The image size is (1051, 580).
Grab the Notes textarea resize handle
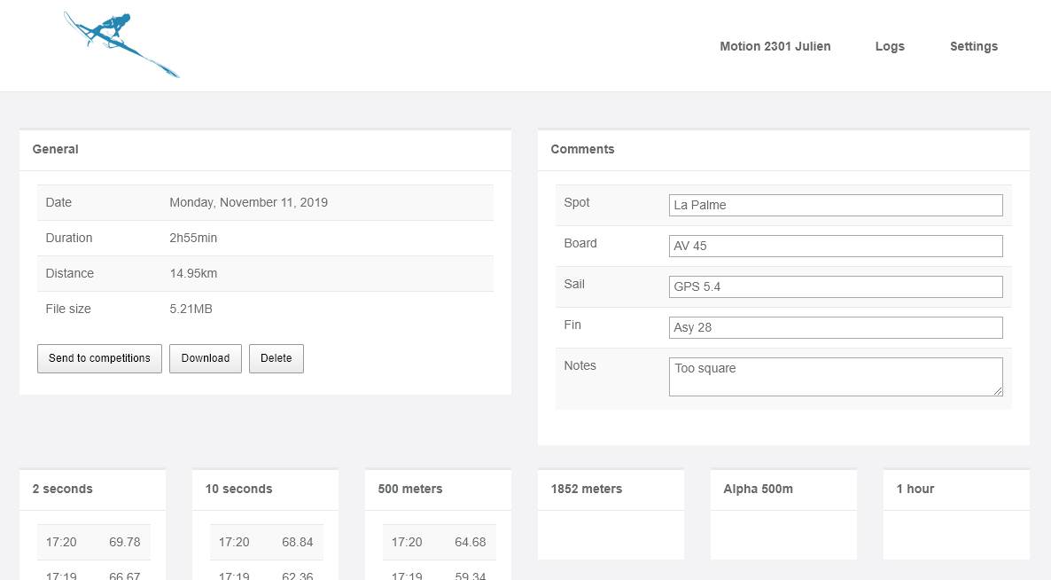(x=998, y=391)
